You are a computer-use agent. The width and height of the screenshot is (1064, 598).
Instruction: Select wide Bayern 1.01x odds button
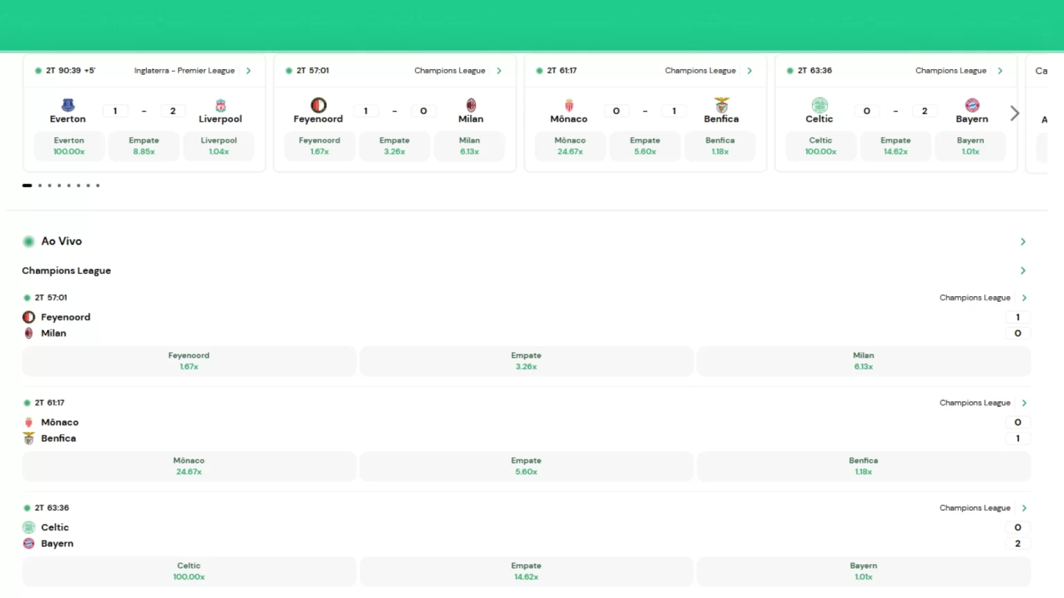tap(864, 572)
